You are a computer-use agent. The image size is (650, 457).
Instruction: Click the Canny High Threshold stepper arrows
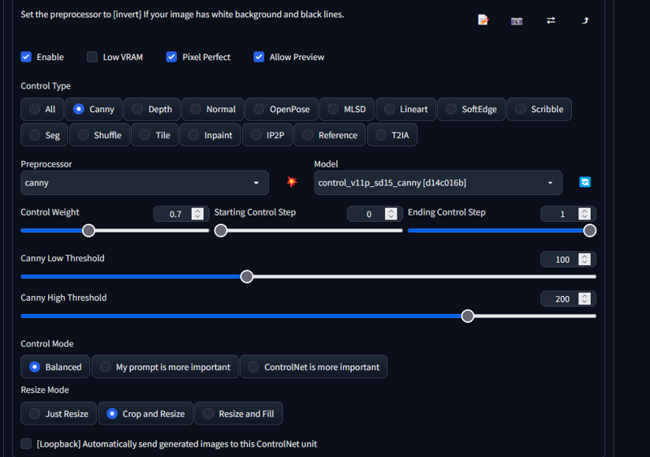[x=584, y=298]
